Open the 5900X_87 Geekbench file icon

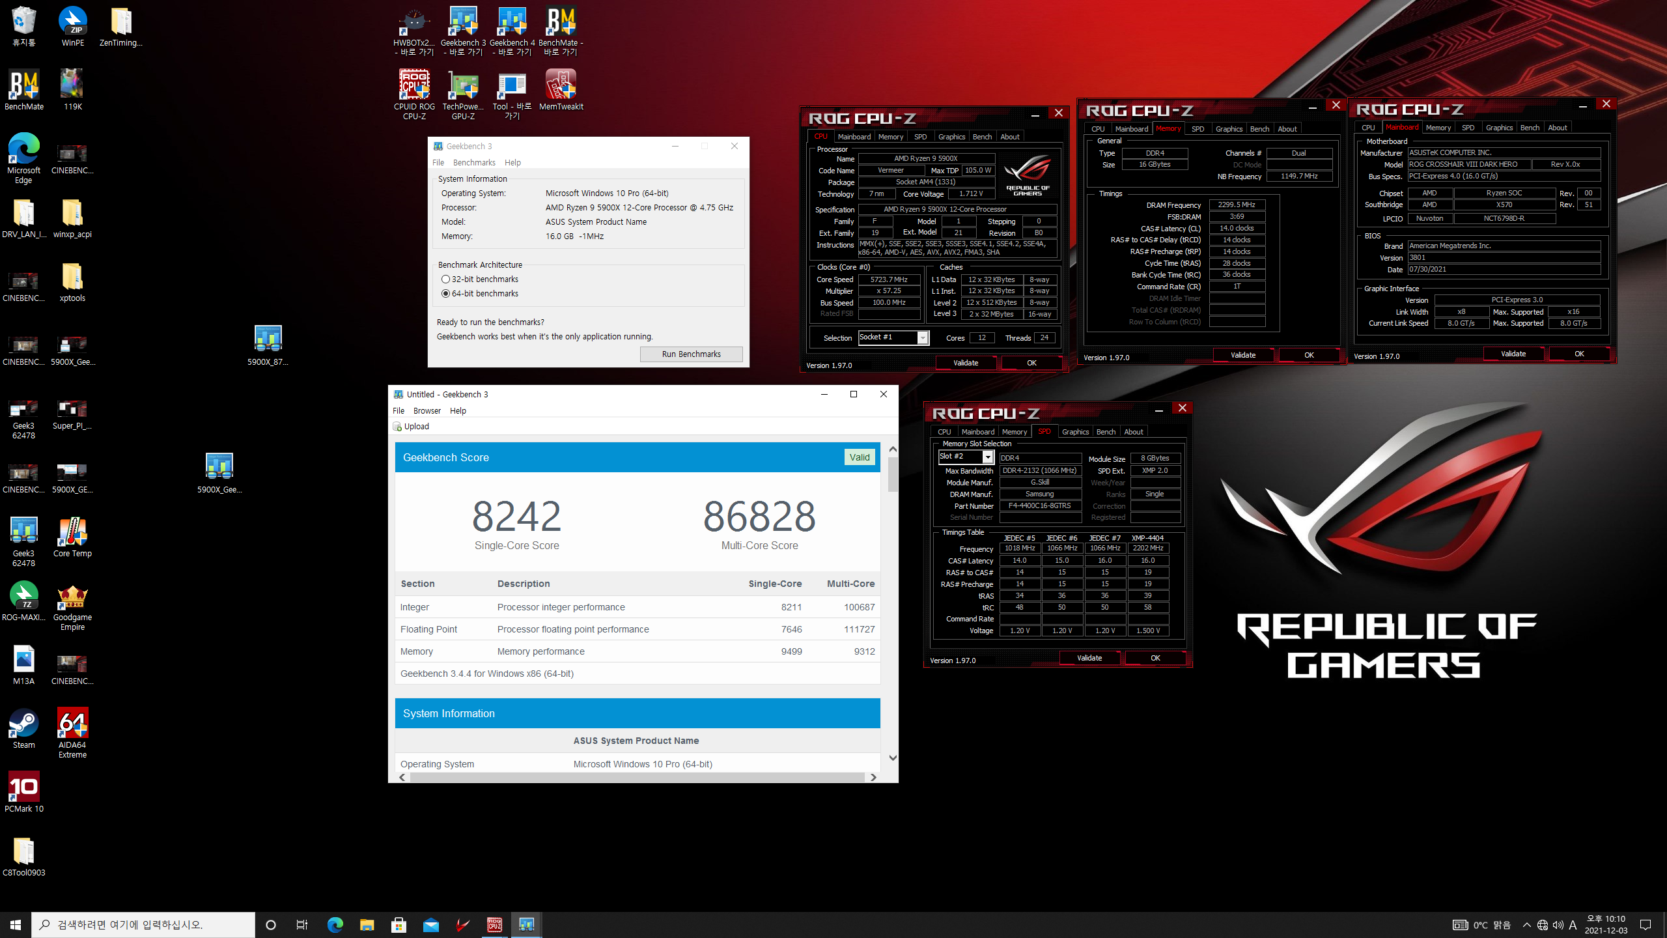click(268, 345)
